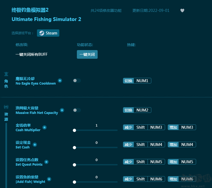Click the heart favorite icon
Image resolution: width=212 pixels, height=188 pixels.
point(182,11)
